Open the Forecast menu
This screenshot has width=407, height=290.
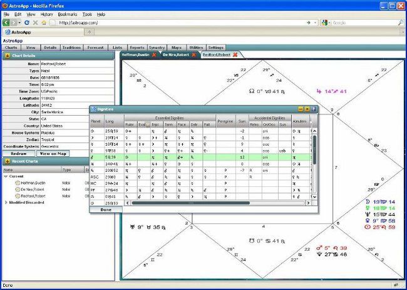[96, 47]
